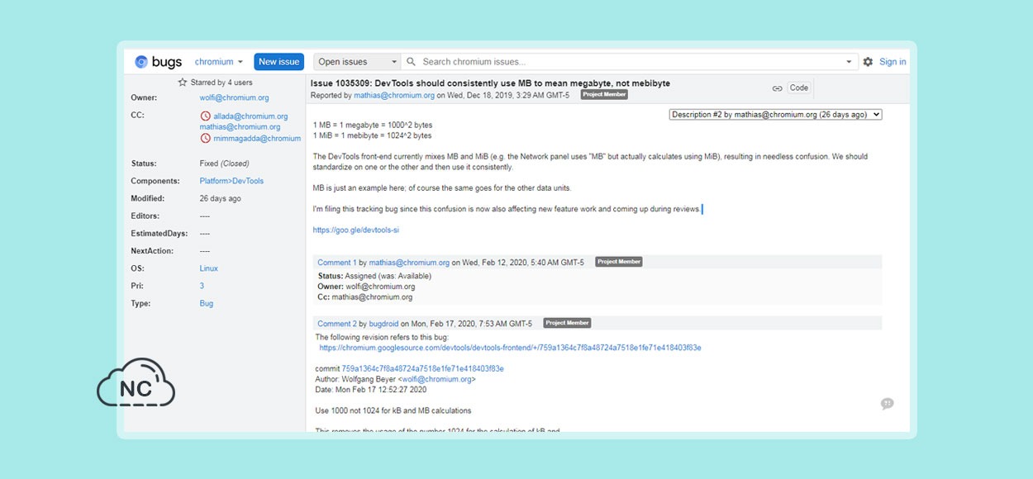Screen dimensions: 1033x479
Task: Open the https://goo.gle/devtools-si link
Action: (x=355, y=230)
